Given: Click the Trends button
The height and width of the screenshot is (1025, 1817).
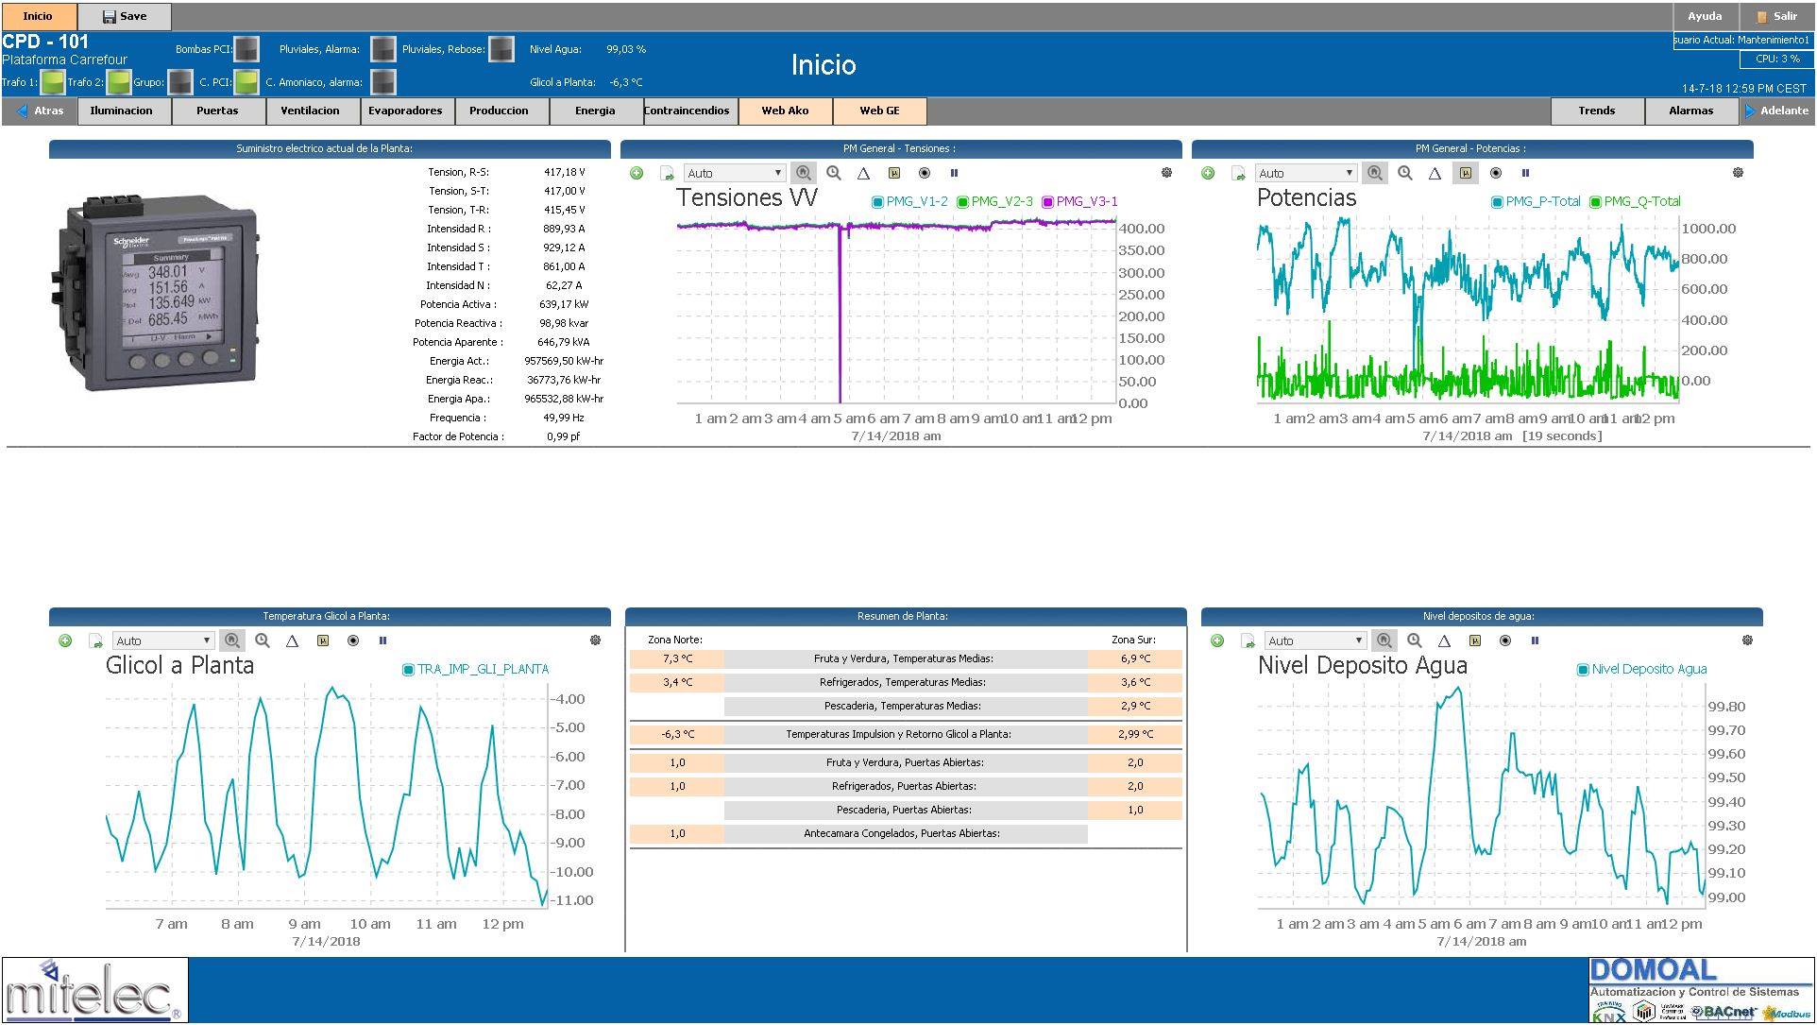Looking at the screenshot, I should coord(1598,111).
